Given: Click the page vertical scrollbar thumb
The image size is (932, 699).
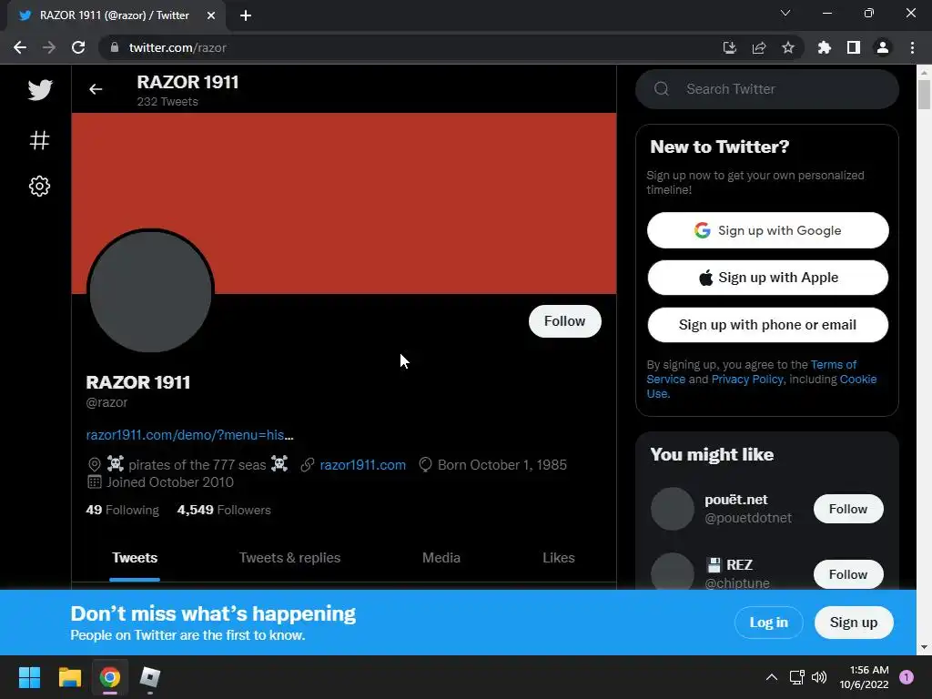Looking at the screenshot, I should tap(924, 95).
